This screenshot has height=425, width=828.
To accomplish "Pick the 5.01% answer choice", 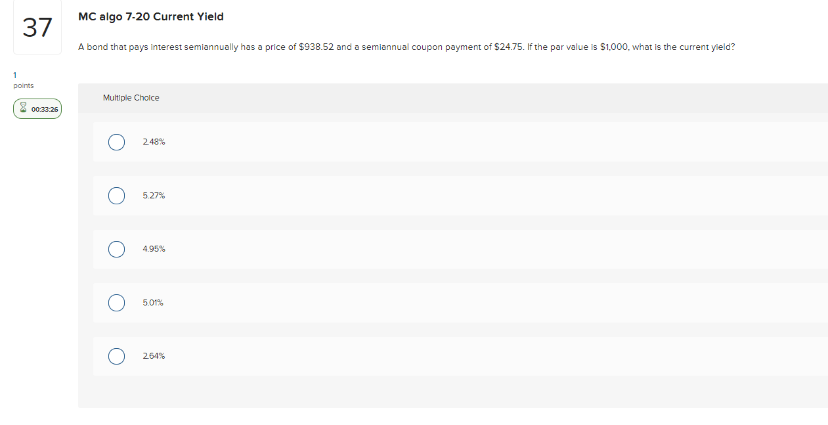I will pos(116,302).
